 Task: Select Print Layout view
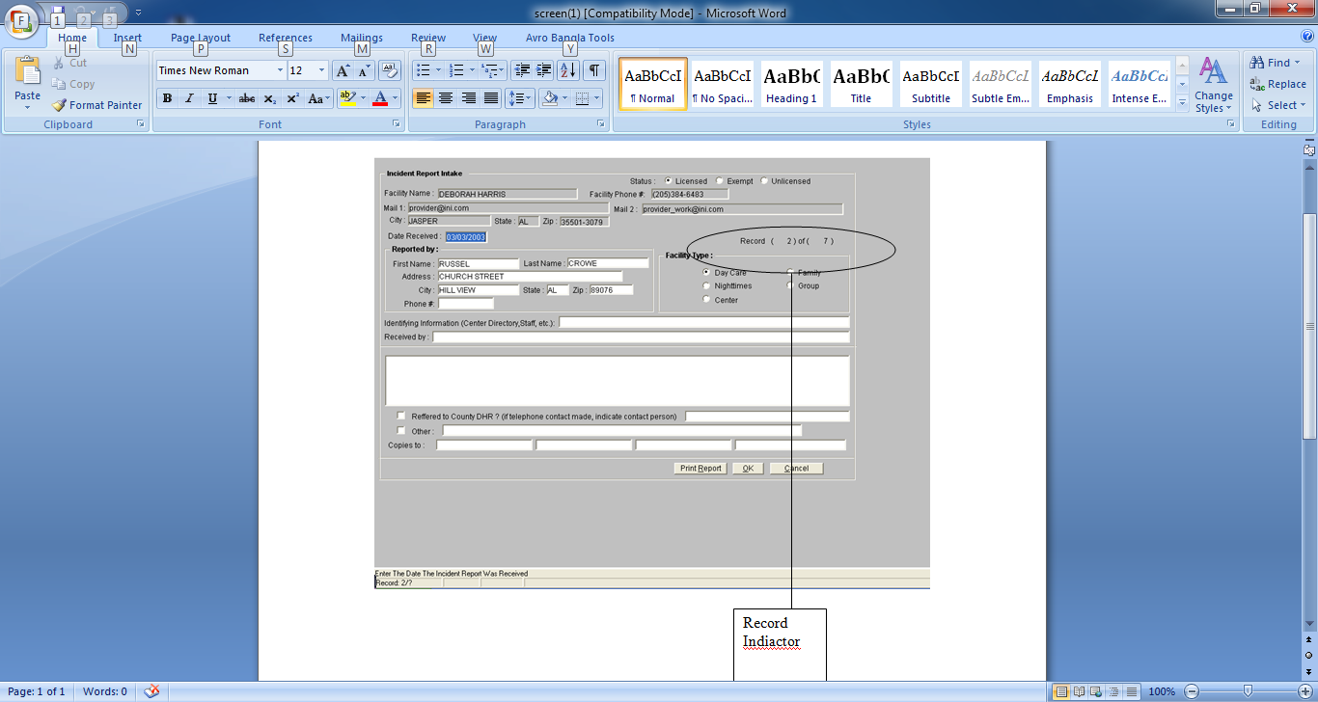(1061, 691)
